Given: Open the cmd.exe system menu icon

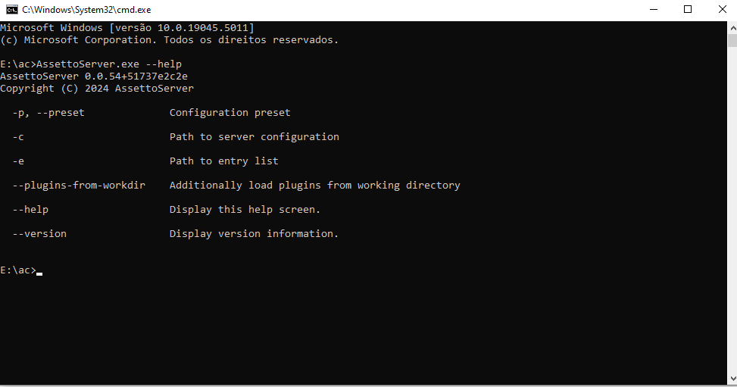Looking at the screenshot, I should pos(12,9).
